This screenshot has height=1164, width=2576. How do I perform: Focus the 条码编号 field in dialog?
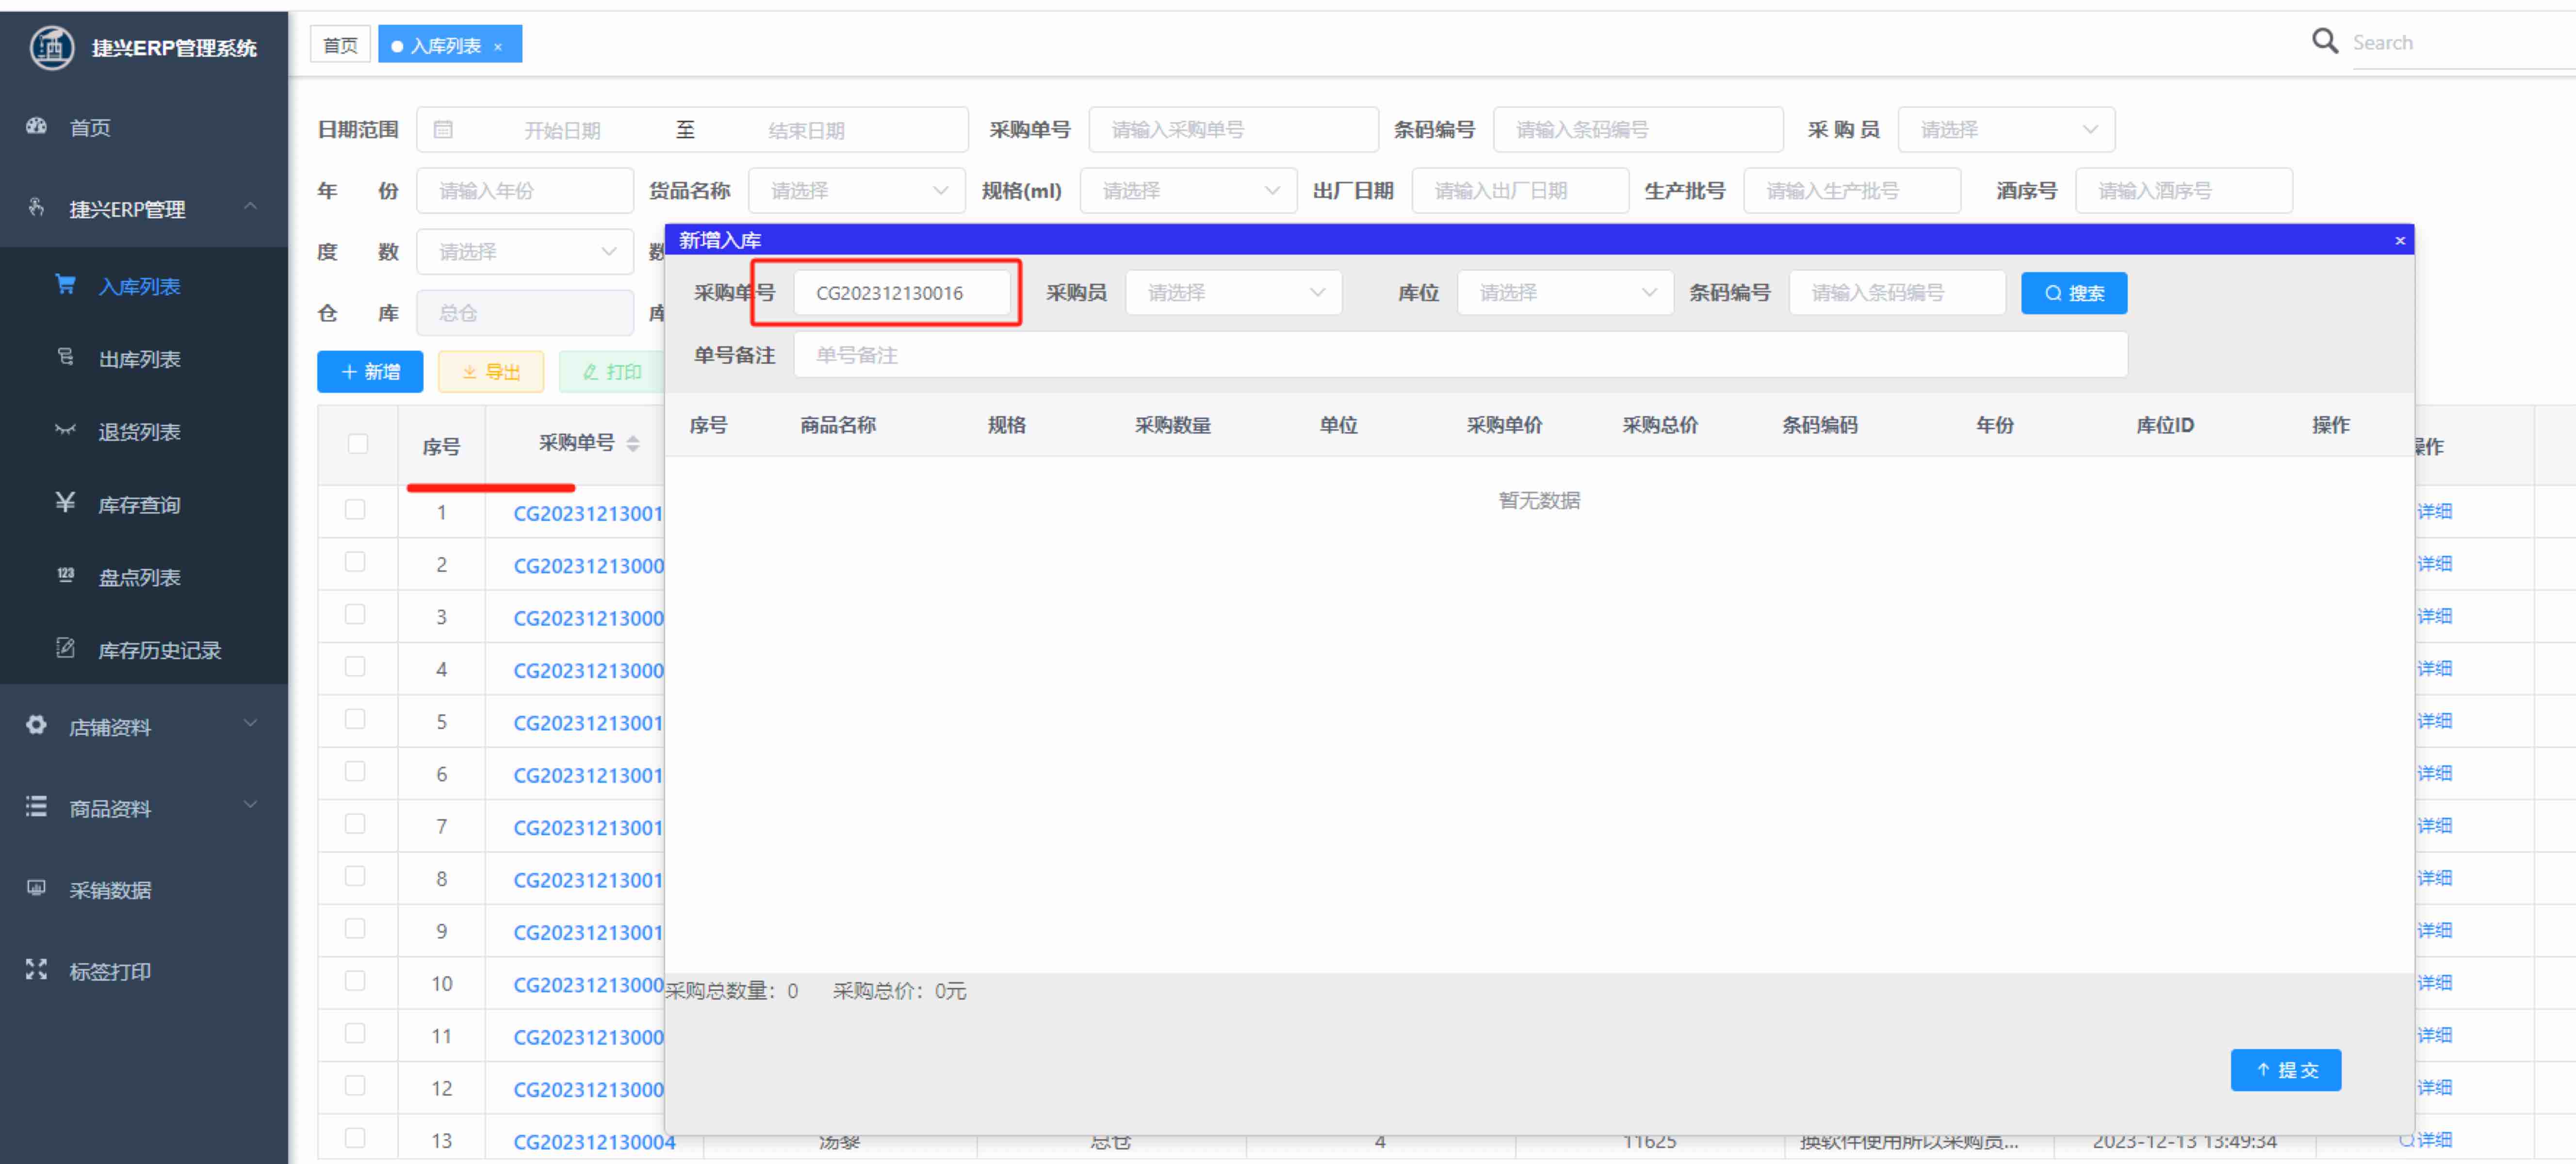pyautogui.click(x=1897, y=292)
